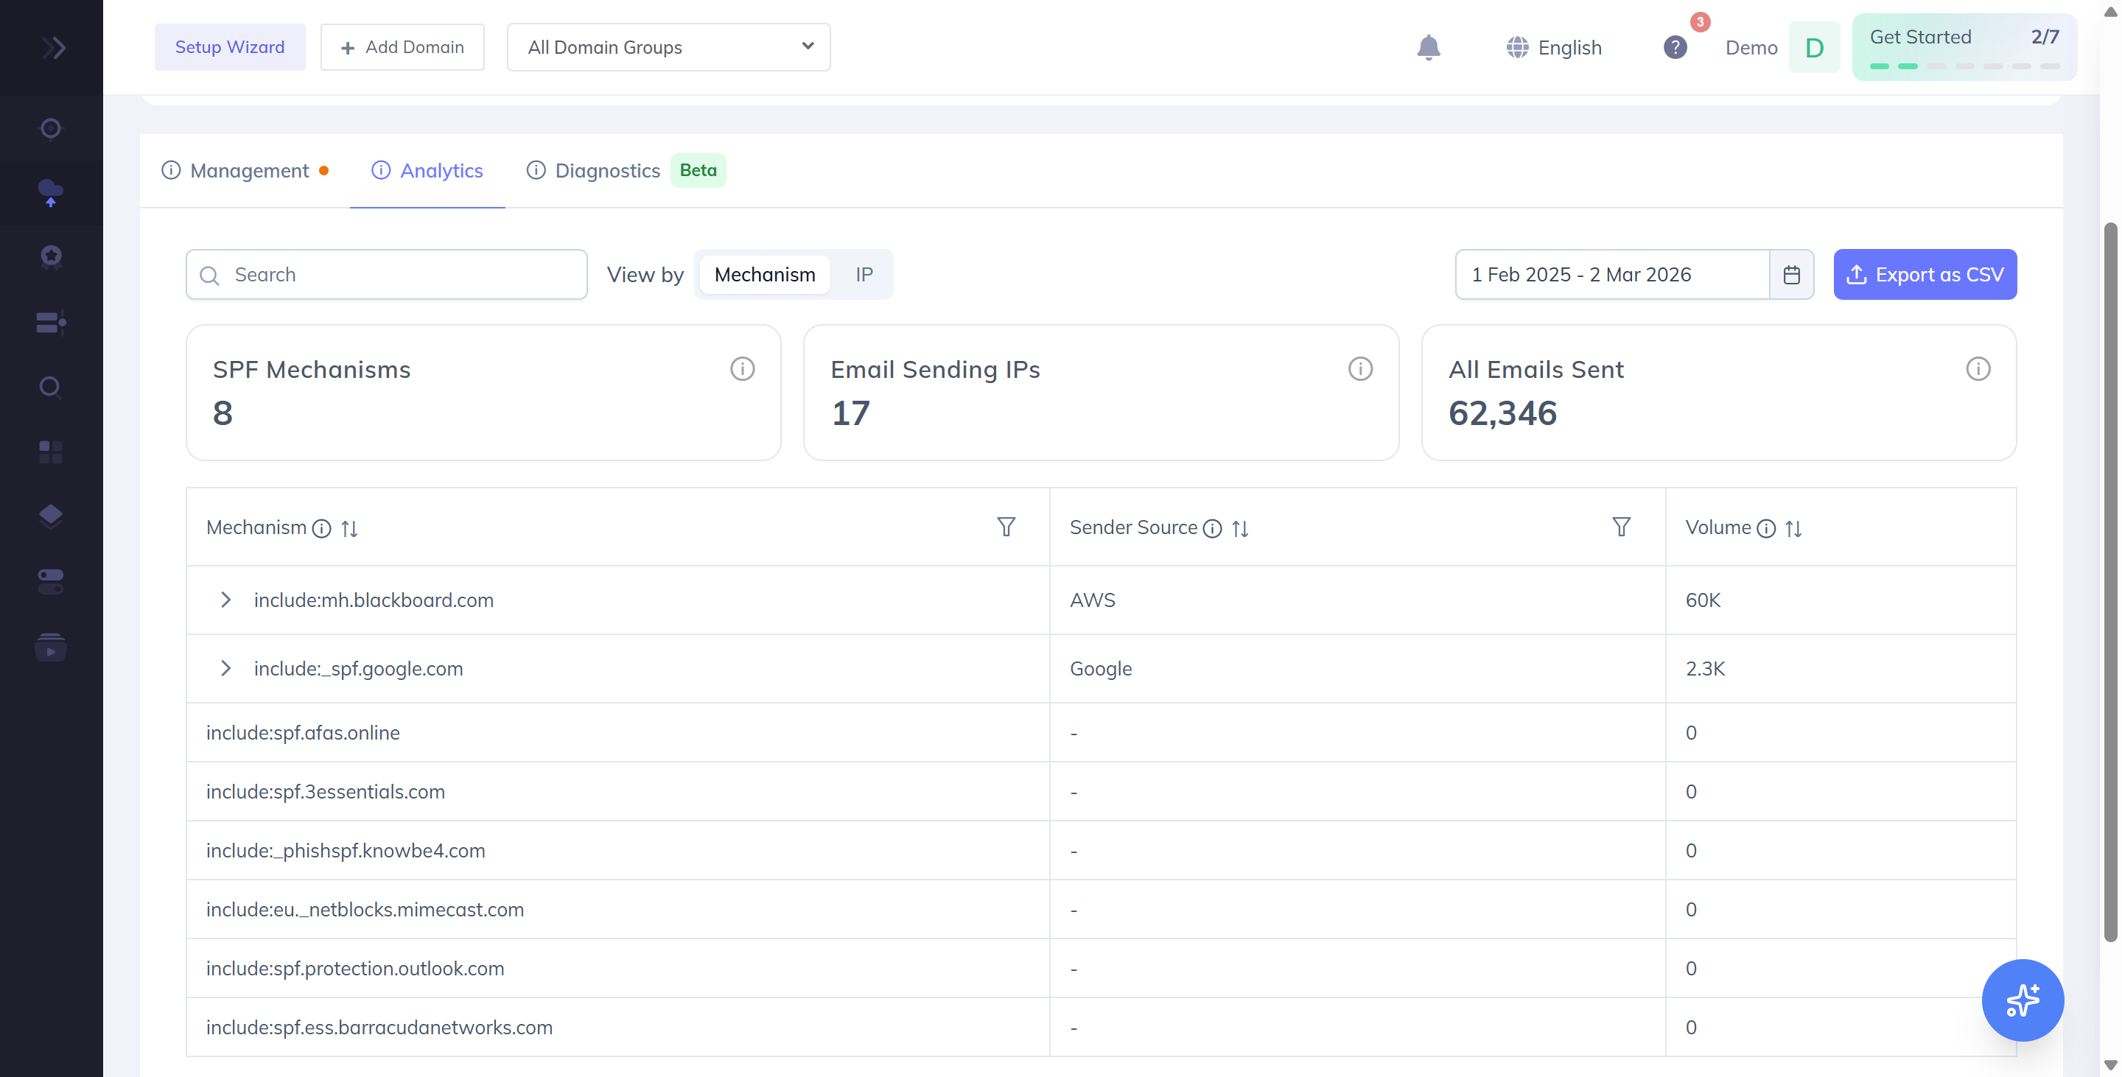This screenshot has height=1077, width=2122.
Task: Click the page vertical scrollbar
Action: click(2109, 580)
